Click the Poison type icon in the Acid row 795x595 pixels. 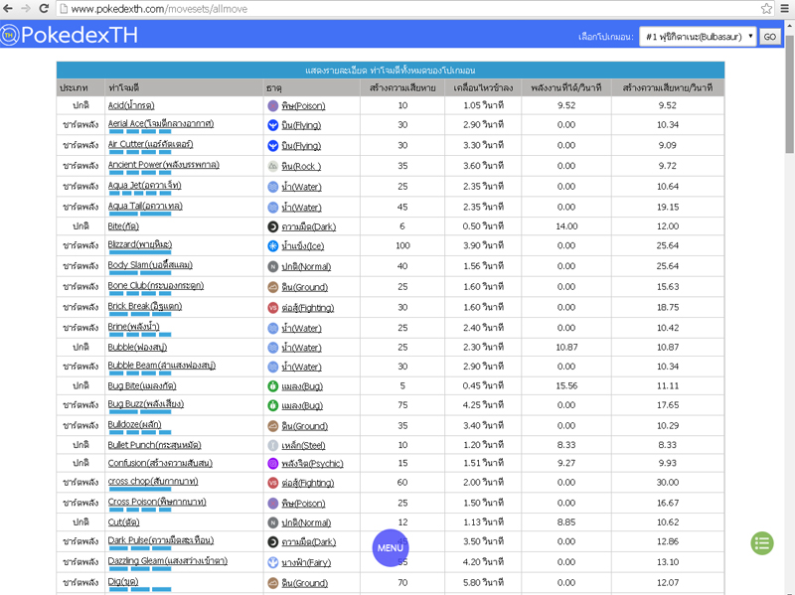272,105
